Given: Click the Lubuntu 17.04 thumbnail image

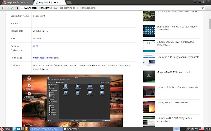Looking at the screenshot, I should [149, 61].
